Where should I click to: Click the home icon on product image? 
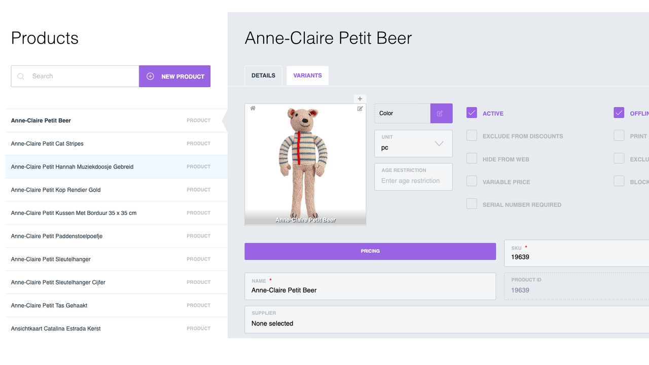253,108
